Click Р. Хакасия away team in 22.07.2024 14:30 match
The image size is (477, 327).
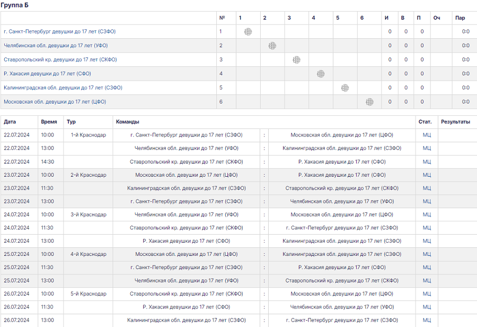coord(342,162)
